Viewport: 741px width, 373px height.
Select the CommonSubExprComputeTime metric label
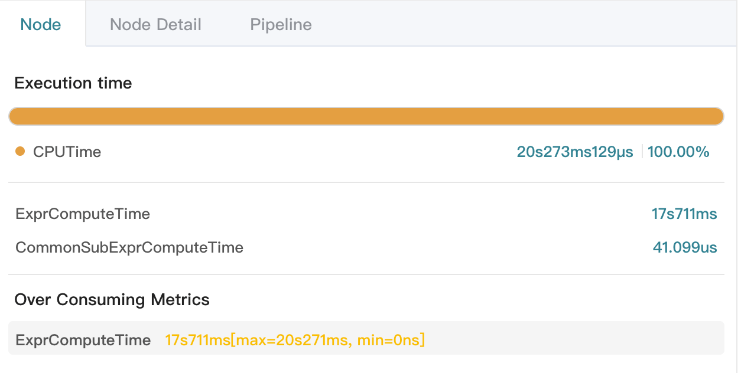pyautogui.click(x=129, y=247)
